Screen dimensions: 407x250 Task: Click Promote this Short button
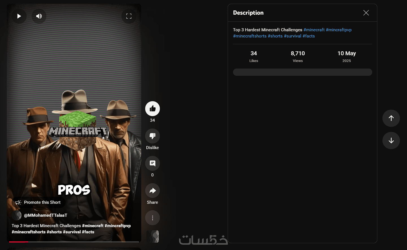38,202
